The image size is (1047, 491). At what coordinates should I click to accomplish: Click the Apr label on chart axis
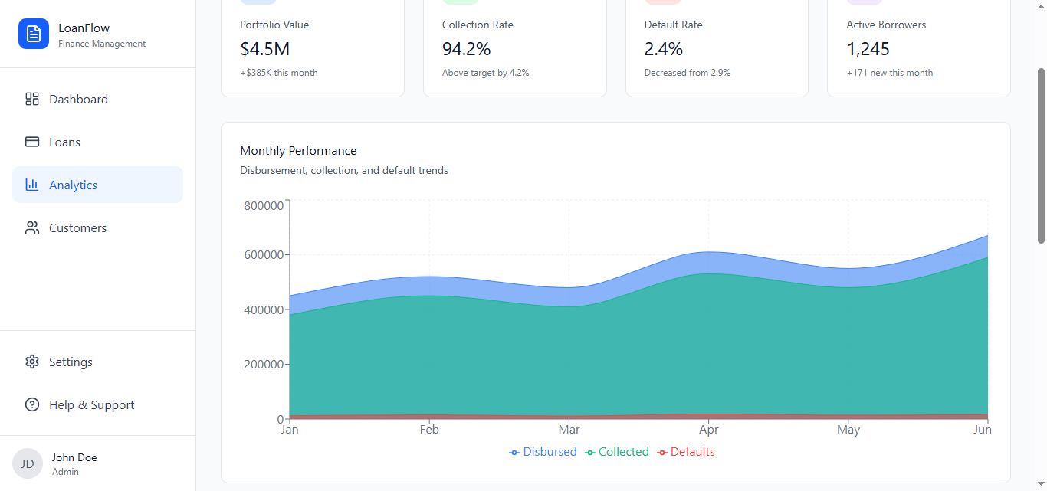[709, 430]
